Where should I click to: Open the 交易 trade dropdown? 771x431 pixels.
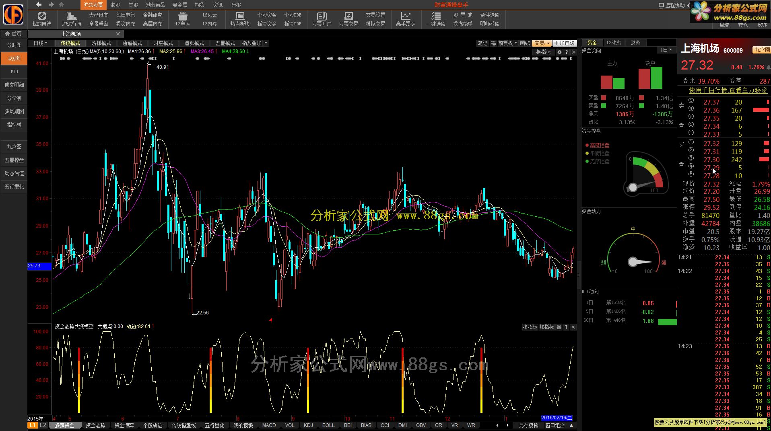(542, 43)
